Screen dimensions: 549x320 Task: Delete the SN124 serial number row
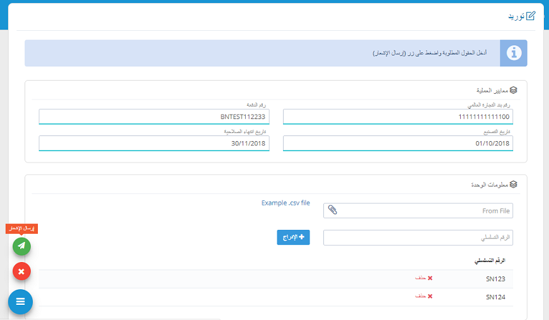[x=424, y=296]
